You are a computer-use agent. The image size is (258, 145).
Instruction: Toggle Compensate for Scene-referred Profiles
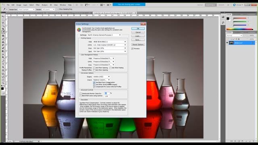94,87
